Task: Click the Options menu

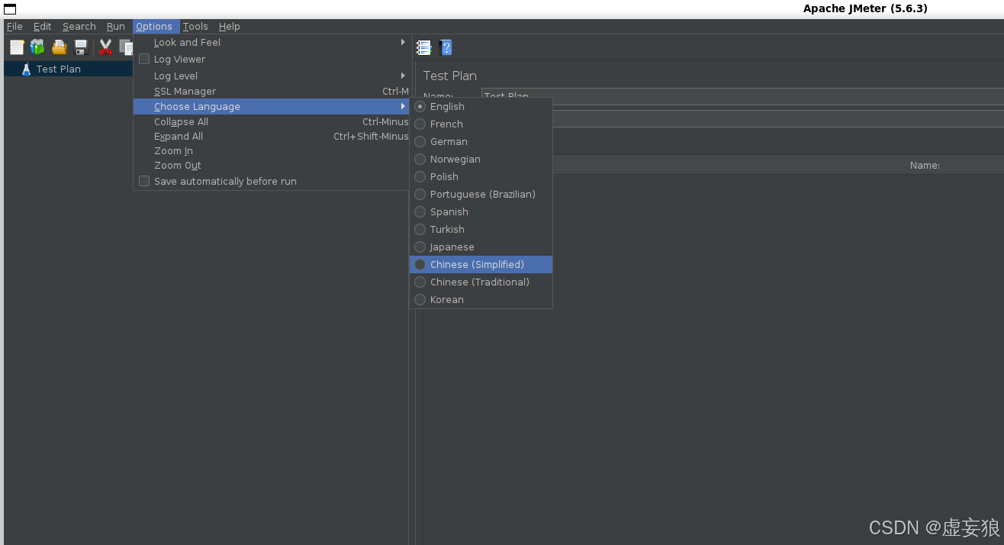Action: tap(155, 26)
